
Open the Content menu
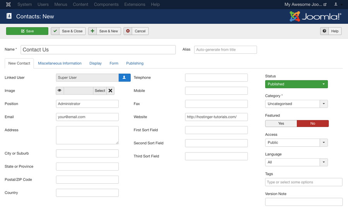point(80,4)
